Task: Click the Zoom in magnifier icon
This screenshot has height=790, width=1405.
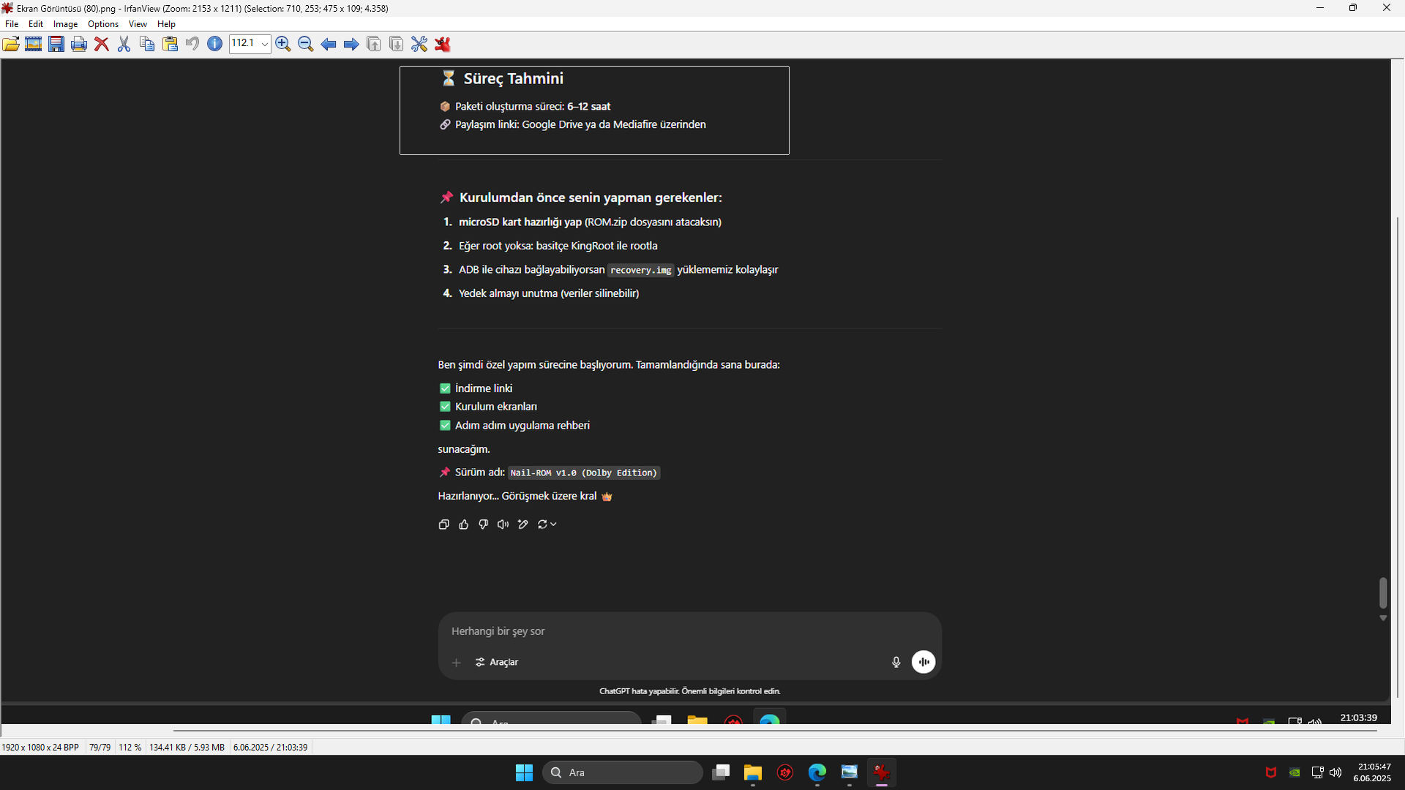Action: pos(283,44)
